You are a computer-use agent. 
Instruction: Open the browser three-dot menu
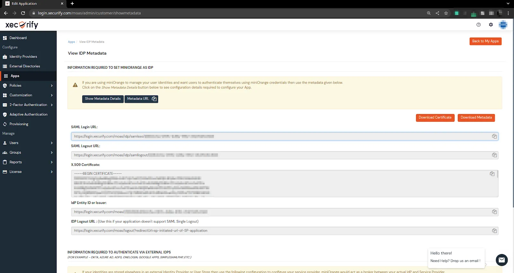pyautogui.click(x=508, y=13)
